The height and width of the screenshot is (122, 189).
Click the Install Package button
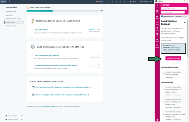click(x=173, y=58)
